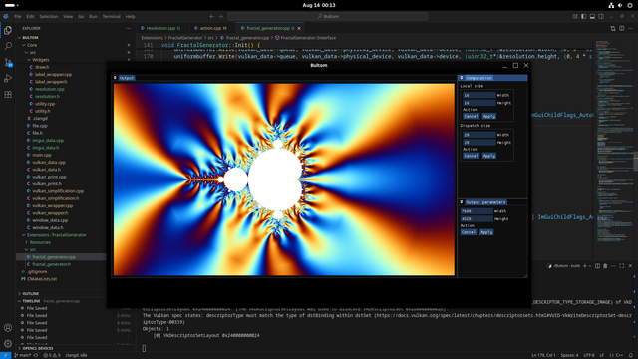The height and width of the screenshot is (359, 638).
Task: Open Explorer views and more actions ellipsis
Action: click(129, 29)
